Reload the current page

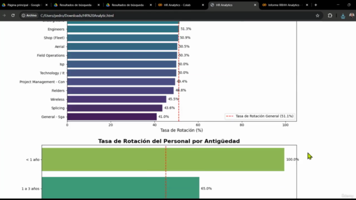[13, 16]
